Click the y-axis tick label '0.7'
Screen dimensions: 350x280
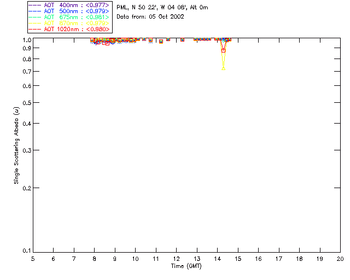pos(27,72)
